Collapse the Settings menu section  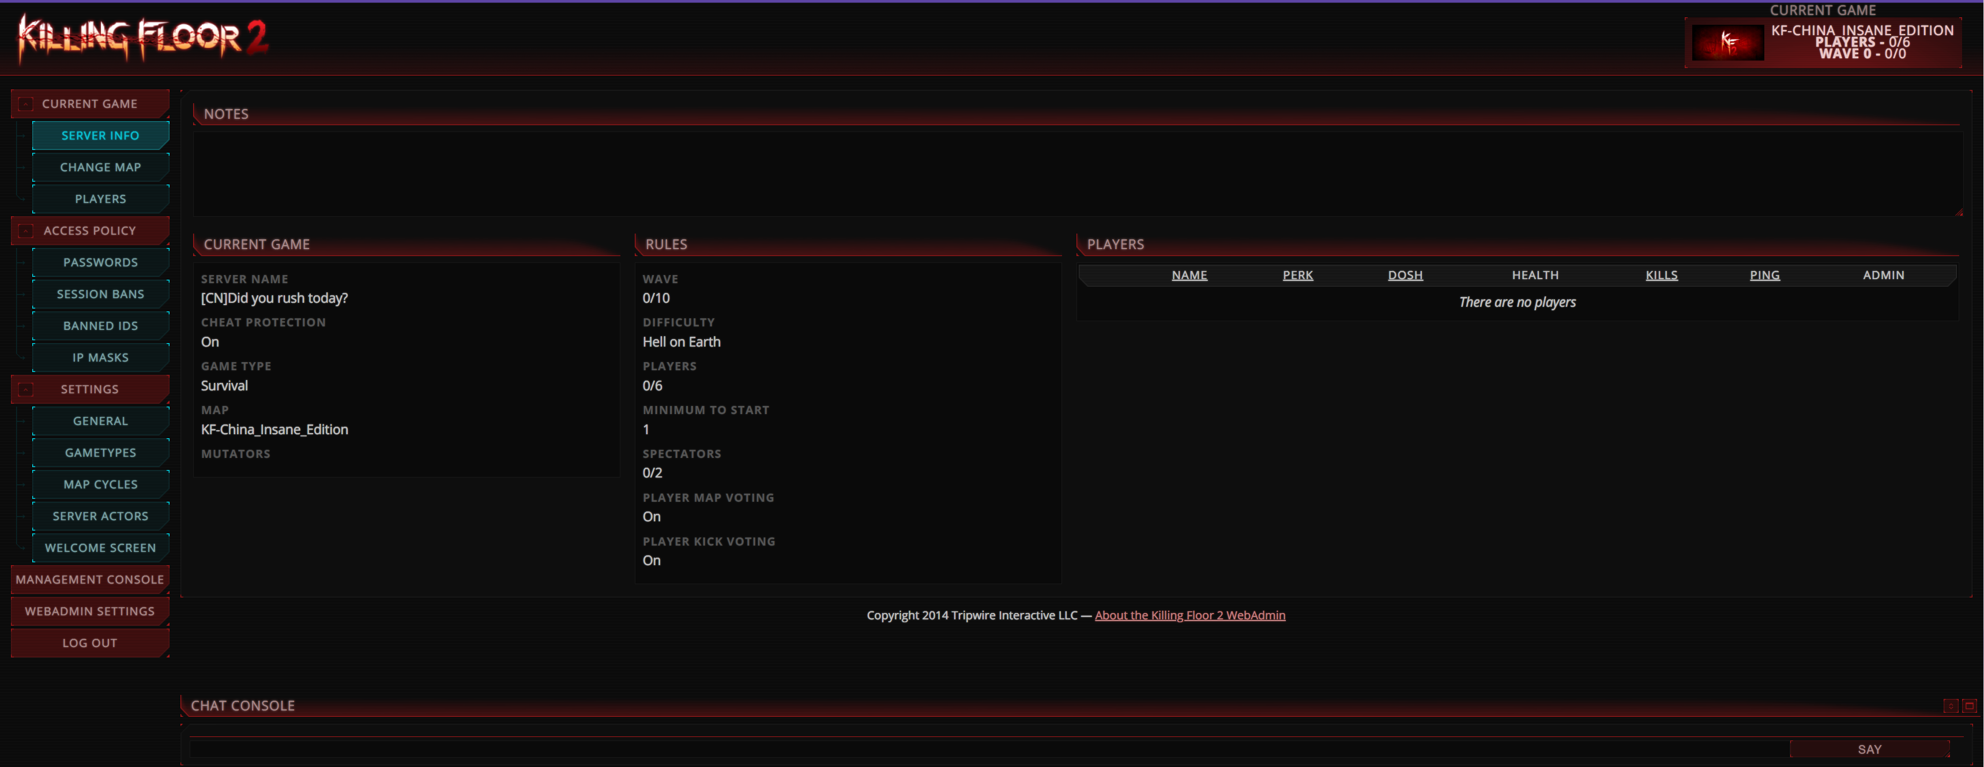(26, 390)
